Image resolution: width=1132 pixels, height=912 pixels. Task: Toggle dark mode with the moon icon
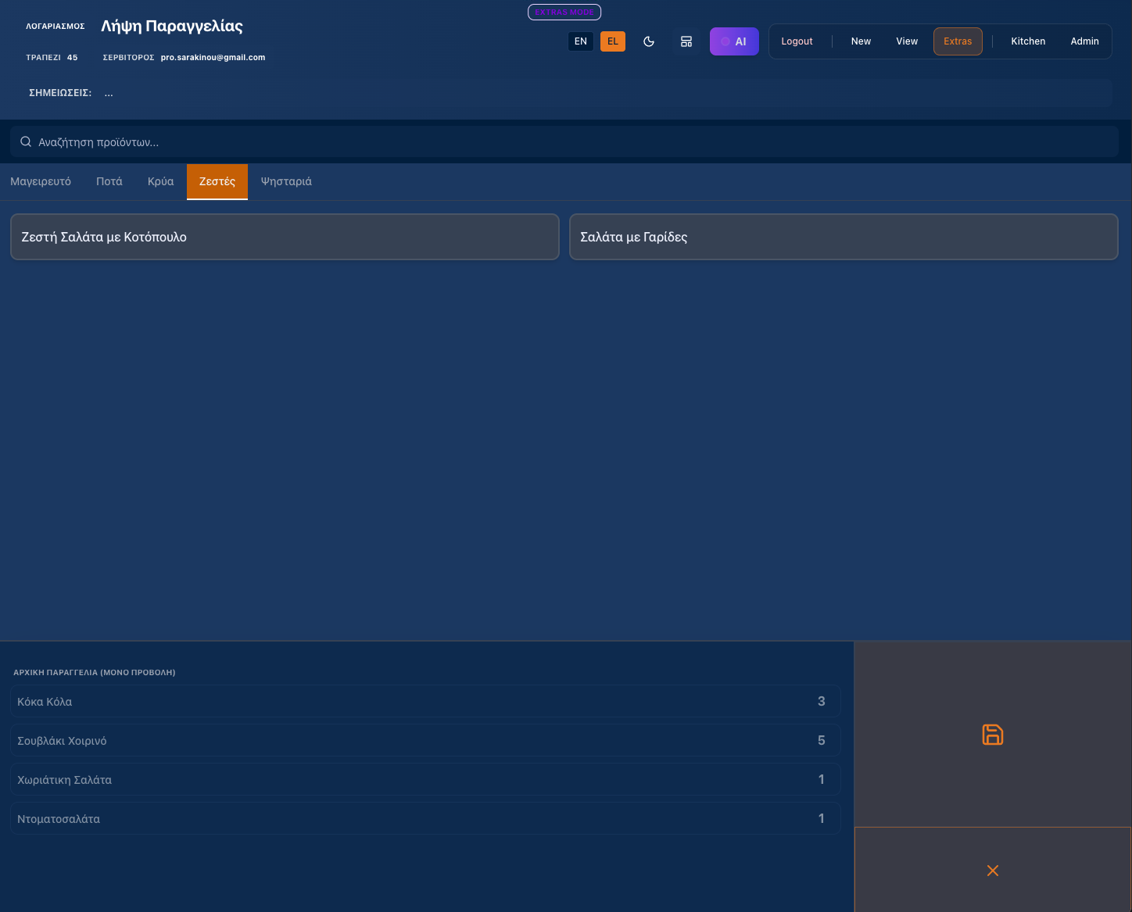tap(649, 41)
